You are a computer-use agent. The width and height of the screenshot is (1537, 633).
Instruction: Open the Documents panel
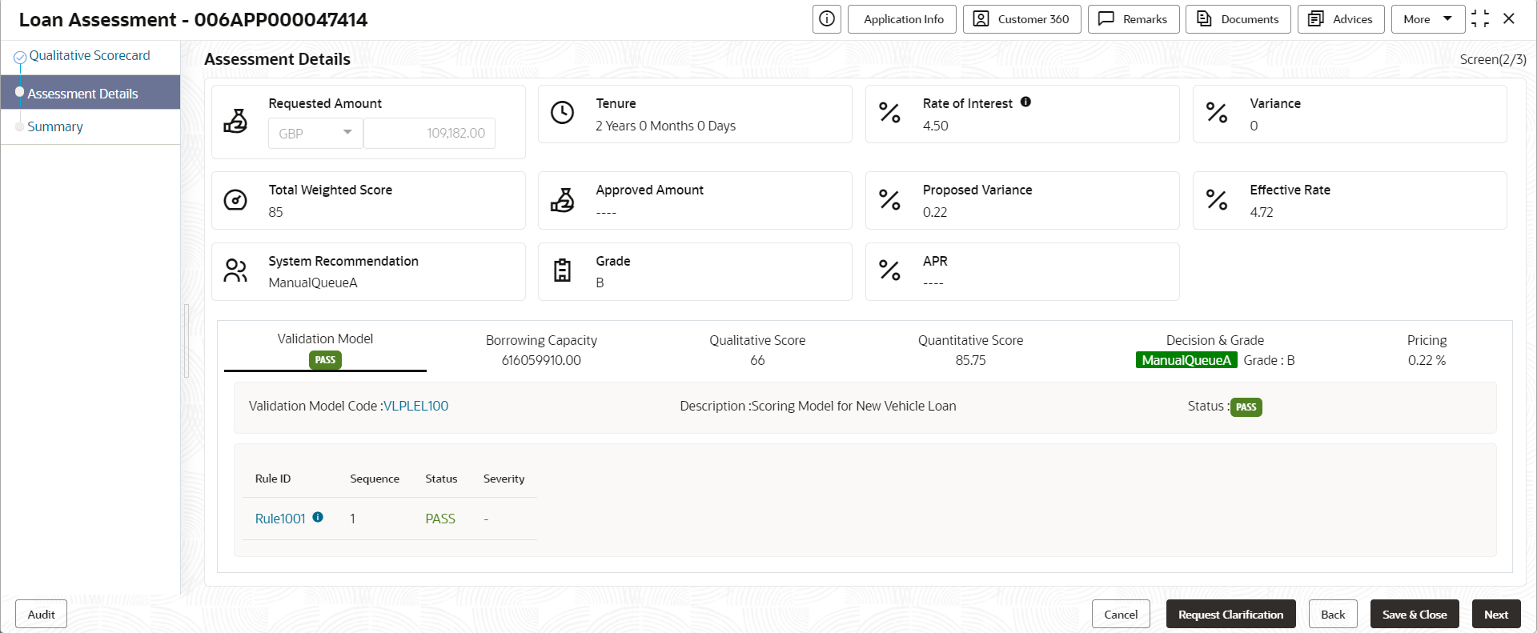tap(1238, 19)
